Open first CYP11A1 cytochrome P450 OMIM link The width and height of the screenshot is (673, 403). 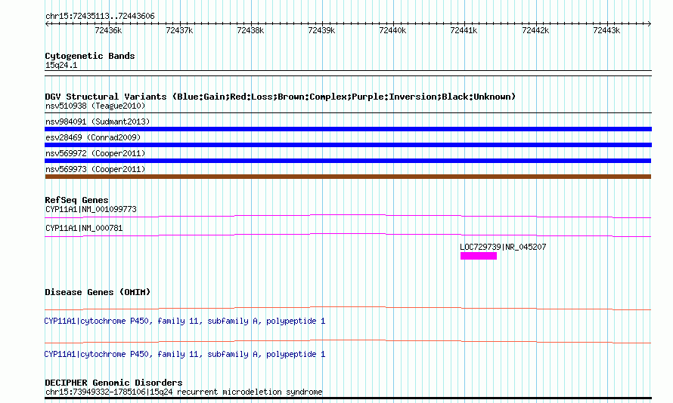pos(185,321)
